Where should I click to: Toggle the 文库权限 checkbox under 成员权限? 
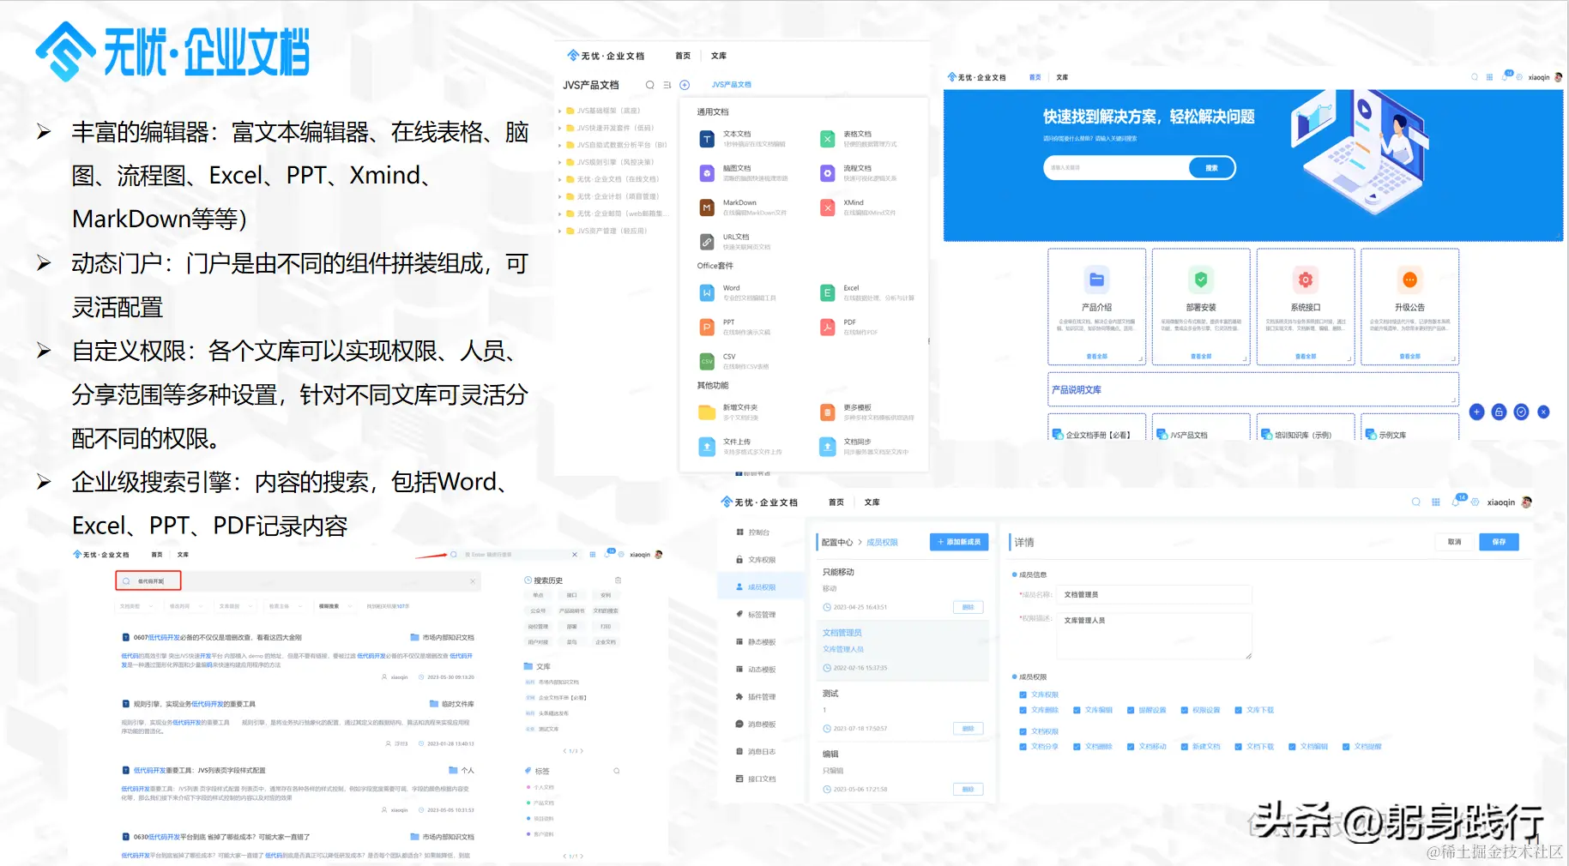(x=1023, y=695)
